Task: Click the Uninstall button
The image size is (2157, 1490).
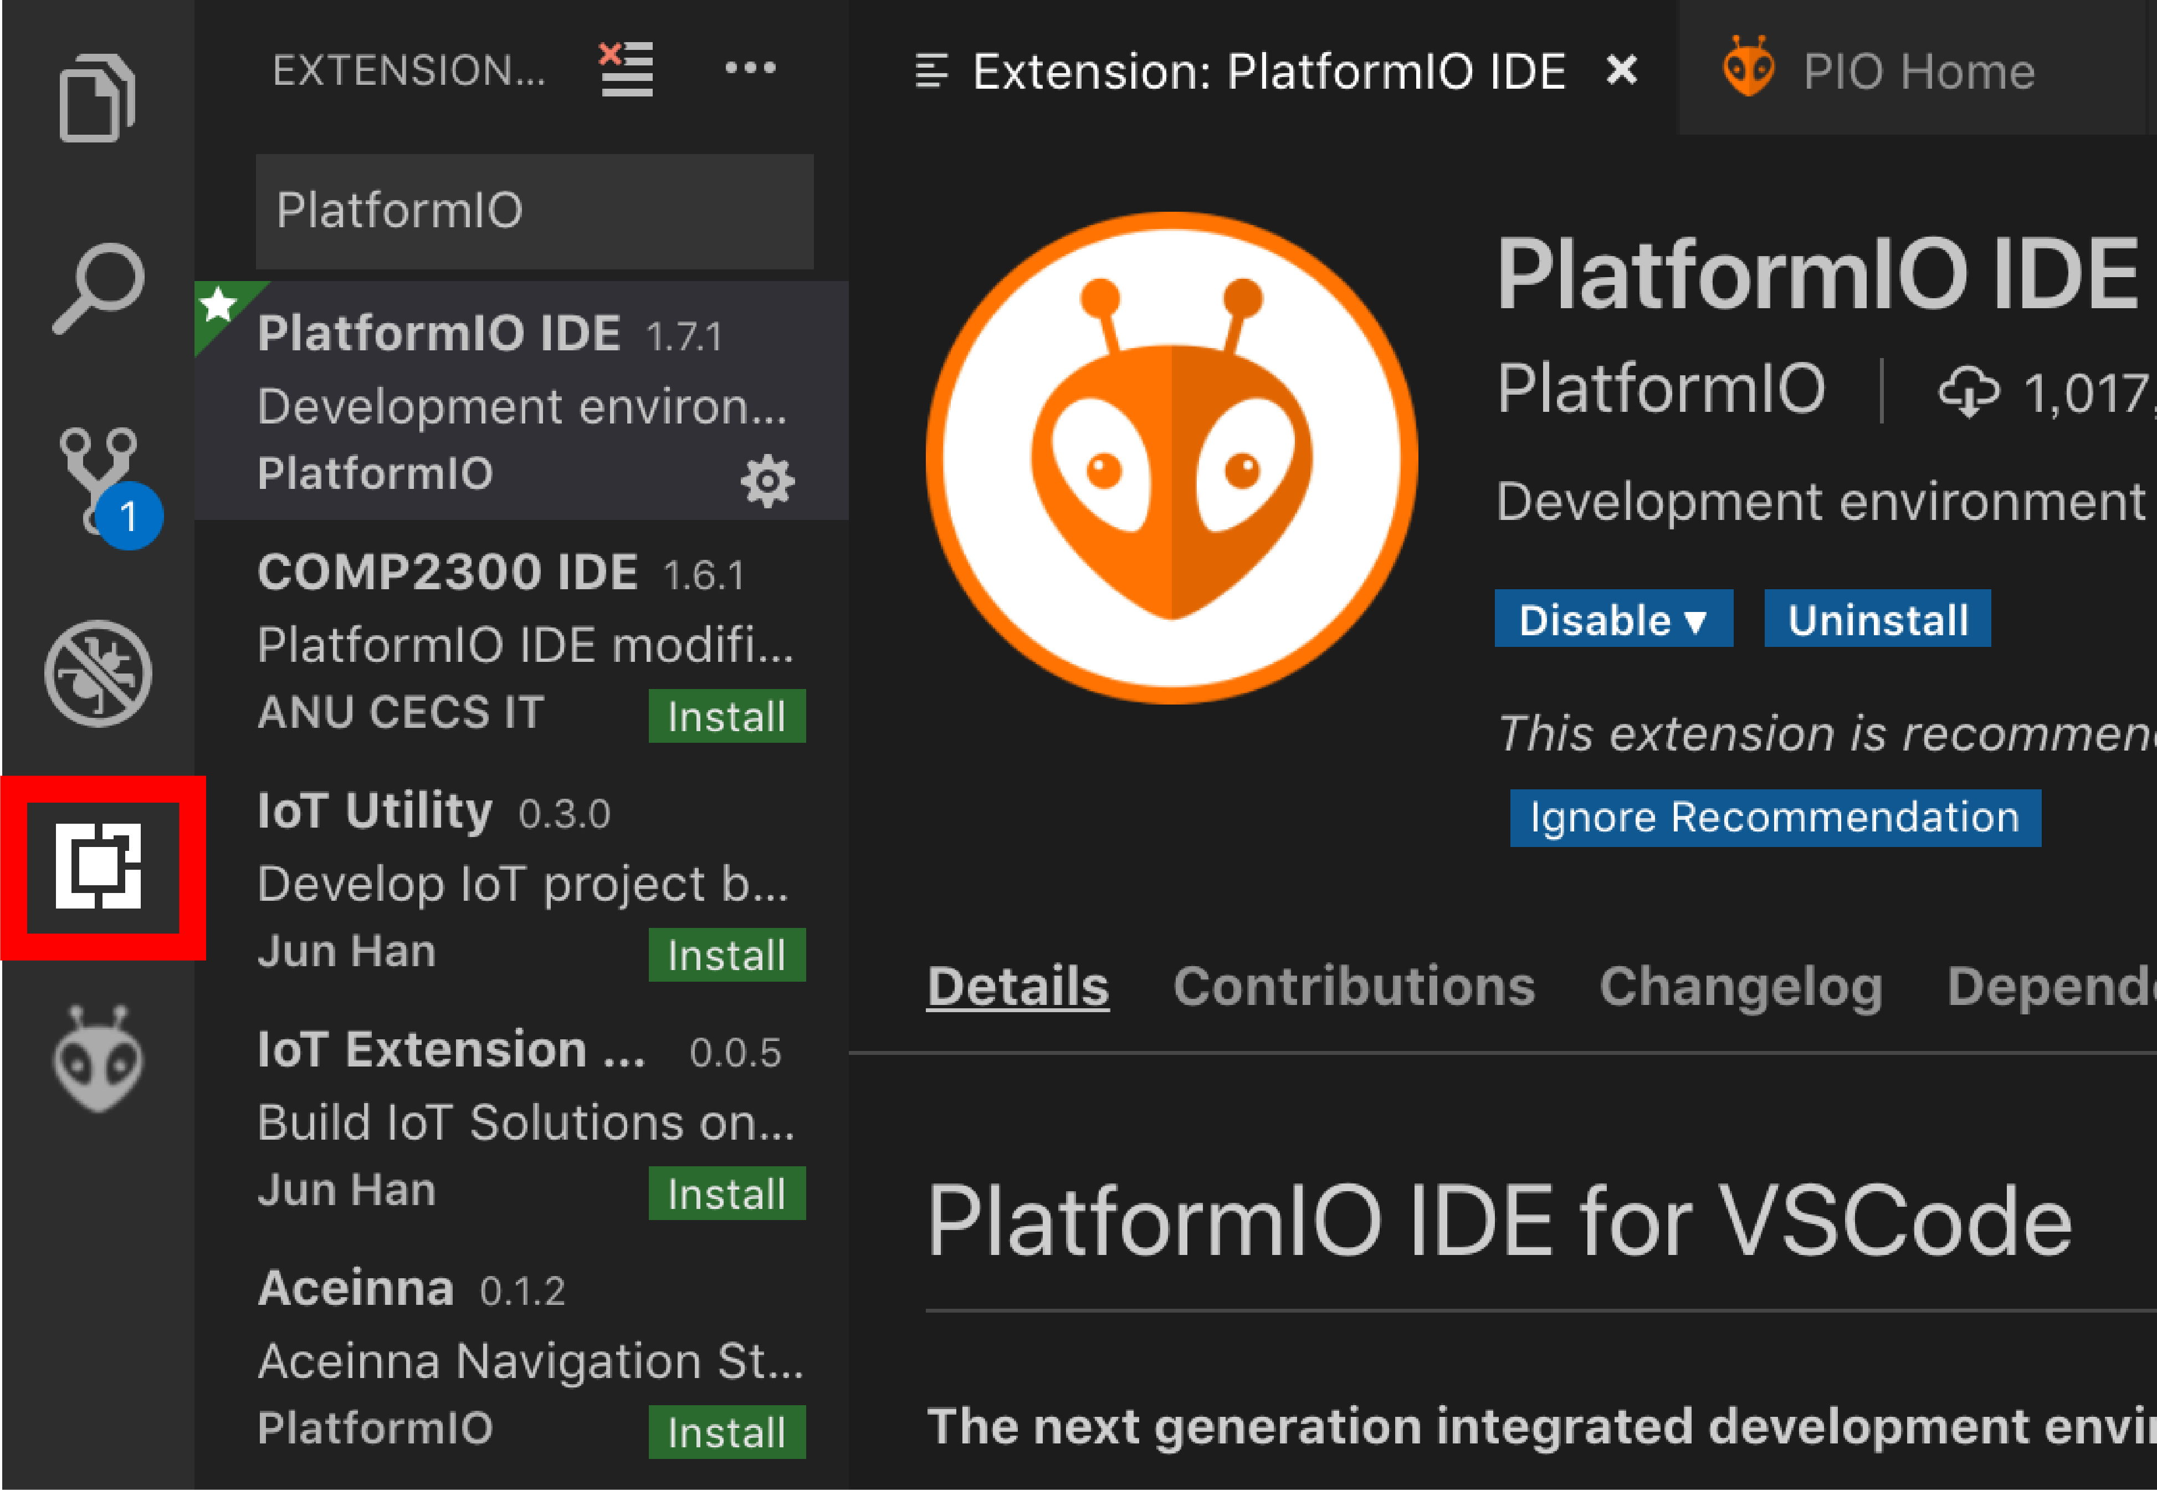Action: pos(1877,620)
